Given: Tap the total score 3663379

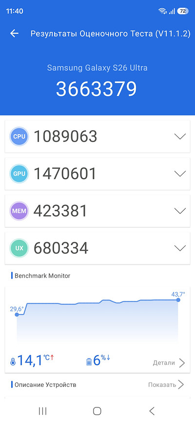Looking at the screenshot, I should 97,89.
